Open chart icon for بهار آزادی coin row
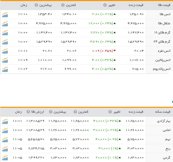This screenshot has width=173, height=162. [x=5, y=121]
